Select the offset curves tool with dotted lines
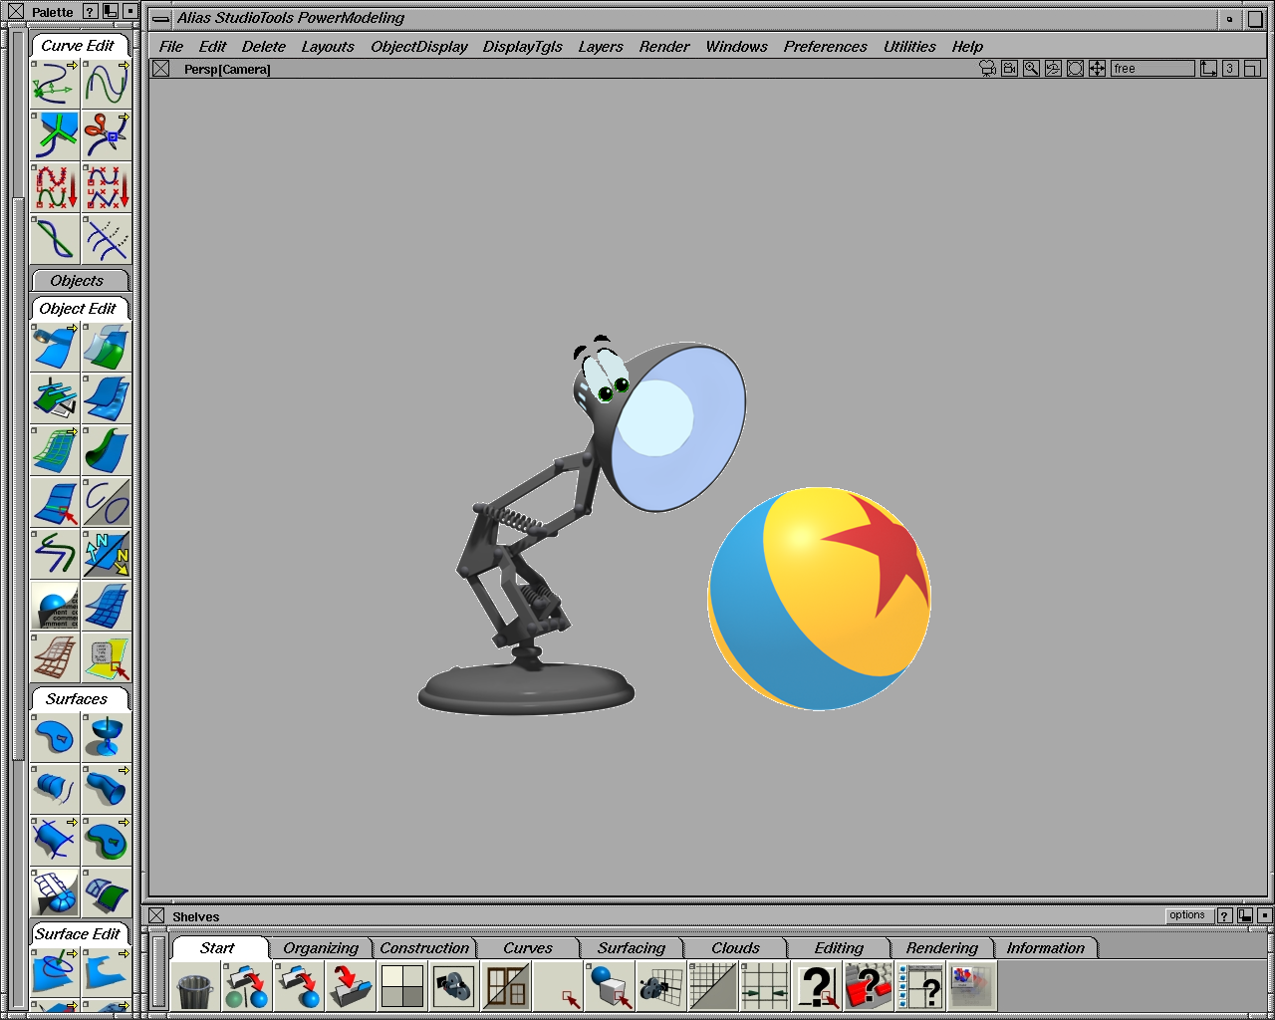Image resolution: width=1275 pixels, height=1020 pixels. click(x=107, y=239)
